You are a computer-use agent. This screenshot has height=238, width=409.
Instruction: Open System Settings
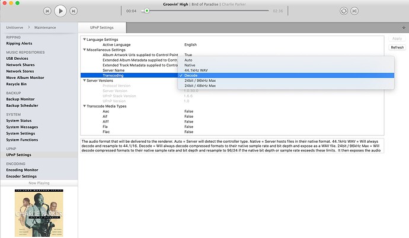[x=21, y=133]
